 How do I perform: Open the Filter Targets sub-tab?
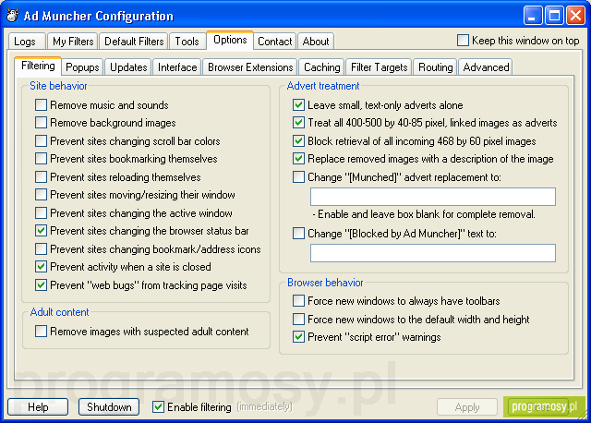point(379,67)
